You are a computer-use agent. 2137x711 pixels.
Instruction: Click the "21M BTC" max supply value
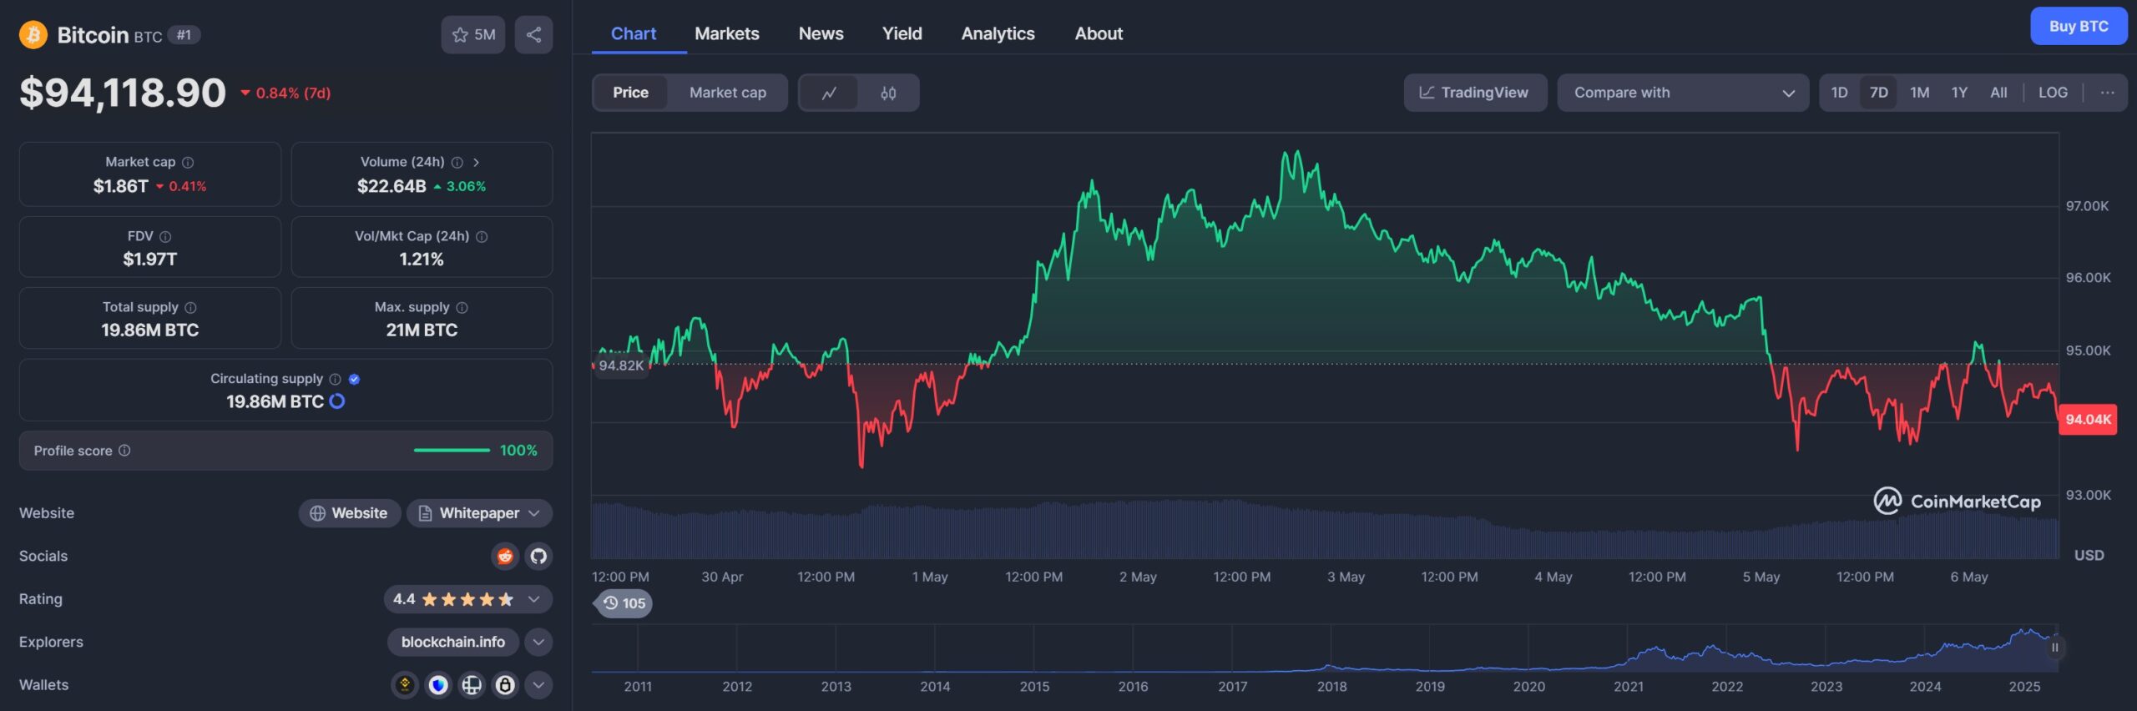[x=422, y=330]
